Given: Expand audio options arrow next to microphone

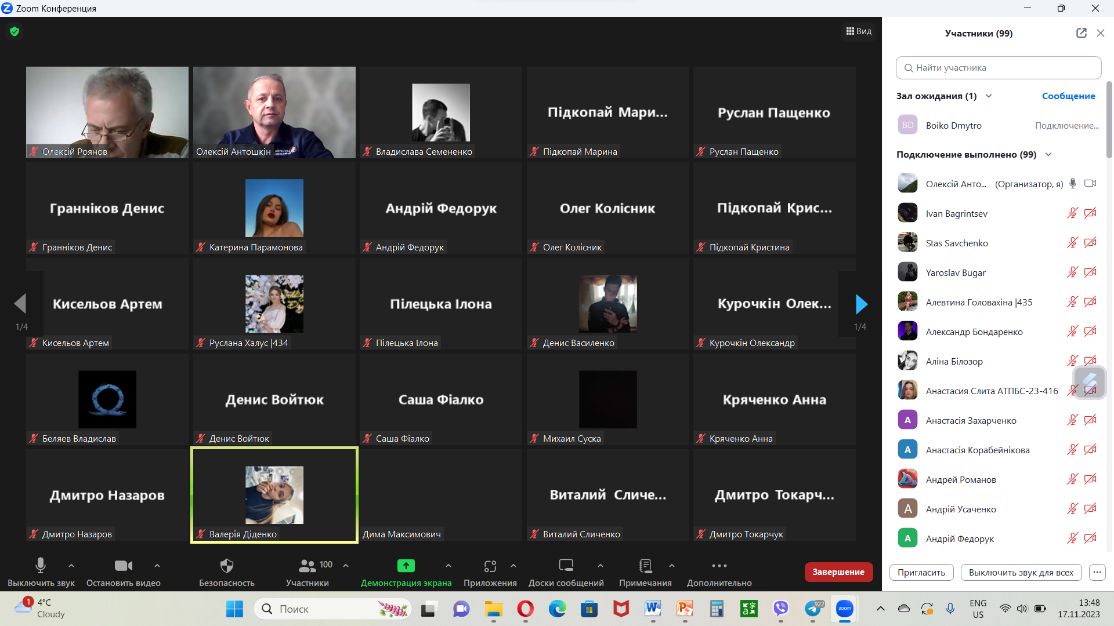Looking at the screenshot, I should 71,566.
